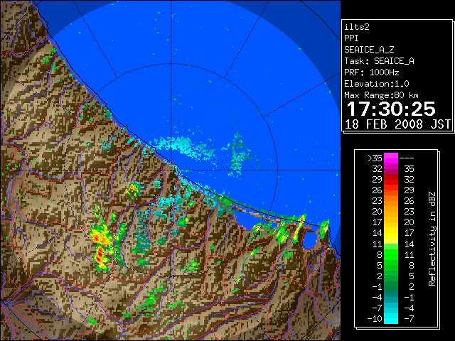
Task: Click the 'PRF: 1000Hz' text
Action: 371,72
